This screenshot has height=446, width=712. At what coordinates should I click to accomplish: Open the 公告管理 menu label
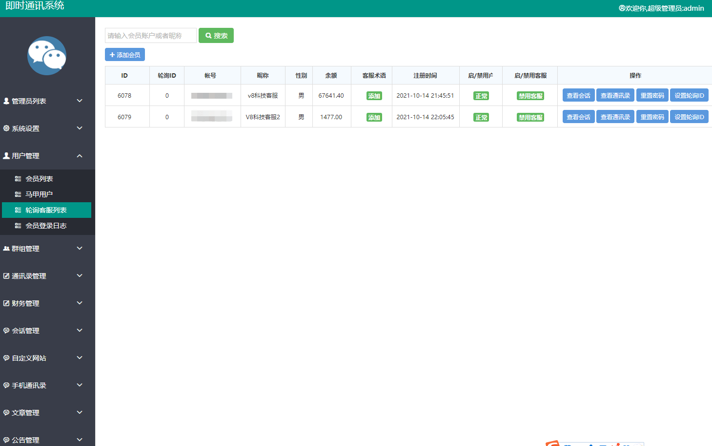(25, 440)
